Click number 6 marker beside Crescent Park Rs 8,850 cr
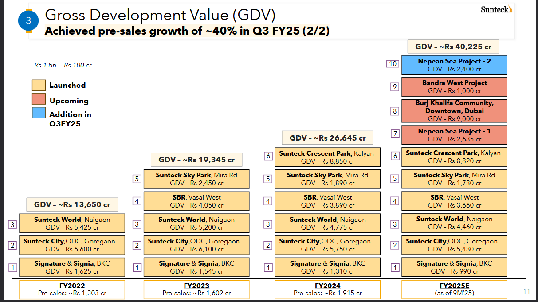Image resolution: width=538 pixels, height=302 pixels. click(268, 156)
